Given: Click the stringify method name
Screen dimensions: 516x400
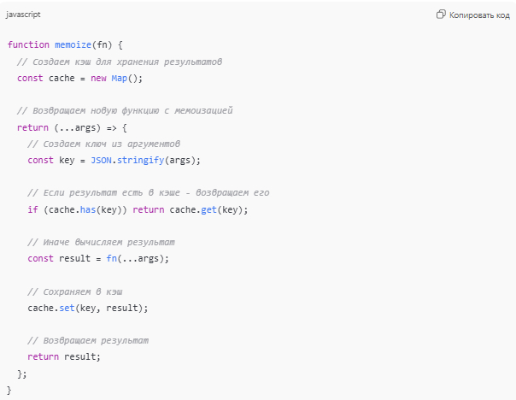Looking at the screenshot, I should pyautogui.click(x=140, y=160).
